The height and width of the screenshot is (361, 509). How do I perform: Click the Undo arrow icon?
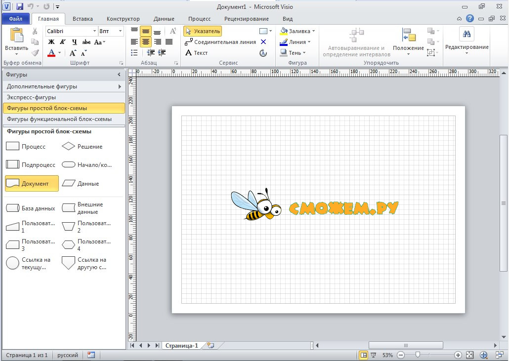pyautogui.click(x=31, y=6)
